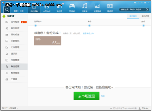Open 通讯录 contacts in the sidebar
Screen dimensions: 152x111
(14, 54)
